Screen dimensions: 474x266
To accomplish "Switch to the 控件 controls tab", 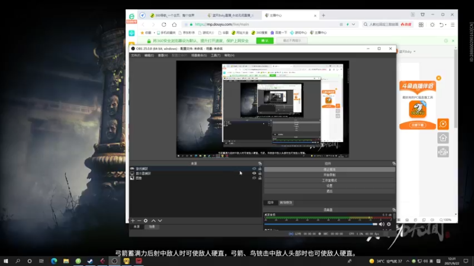I will pyautogui.click(x=270, y=203).
